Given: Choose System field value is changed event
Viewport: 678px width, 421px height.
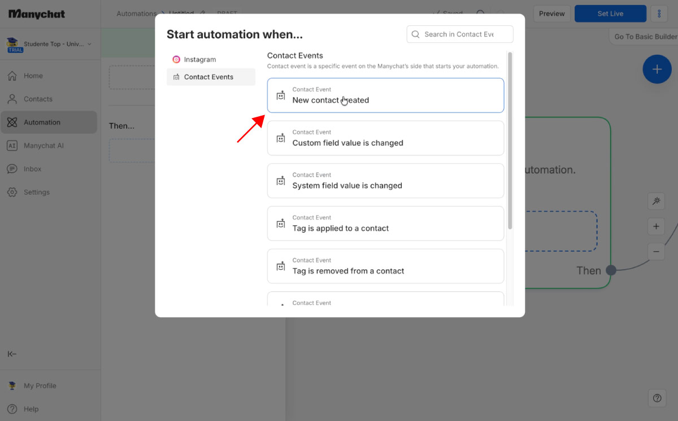Looking at the screenshot, I should click(385, 181).
